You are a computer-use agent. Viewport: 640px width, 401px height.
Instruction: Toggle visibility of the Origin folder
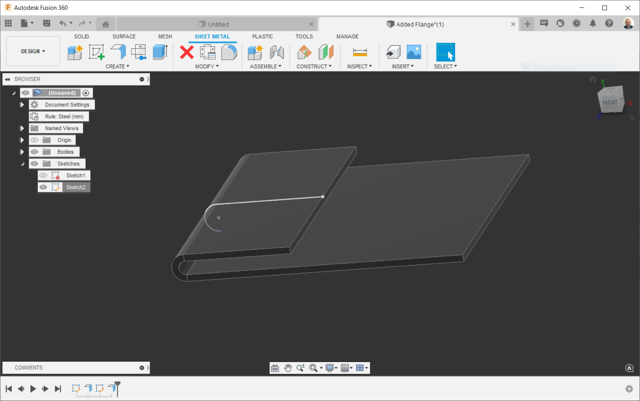pos(35,140)
